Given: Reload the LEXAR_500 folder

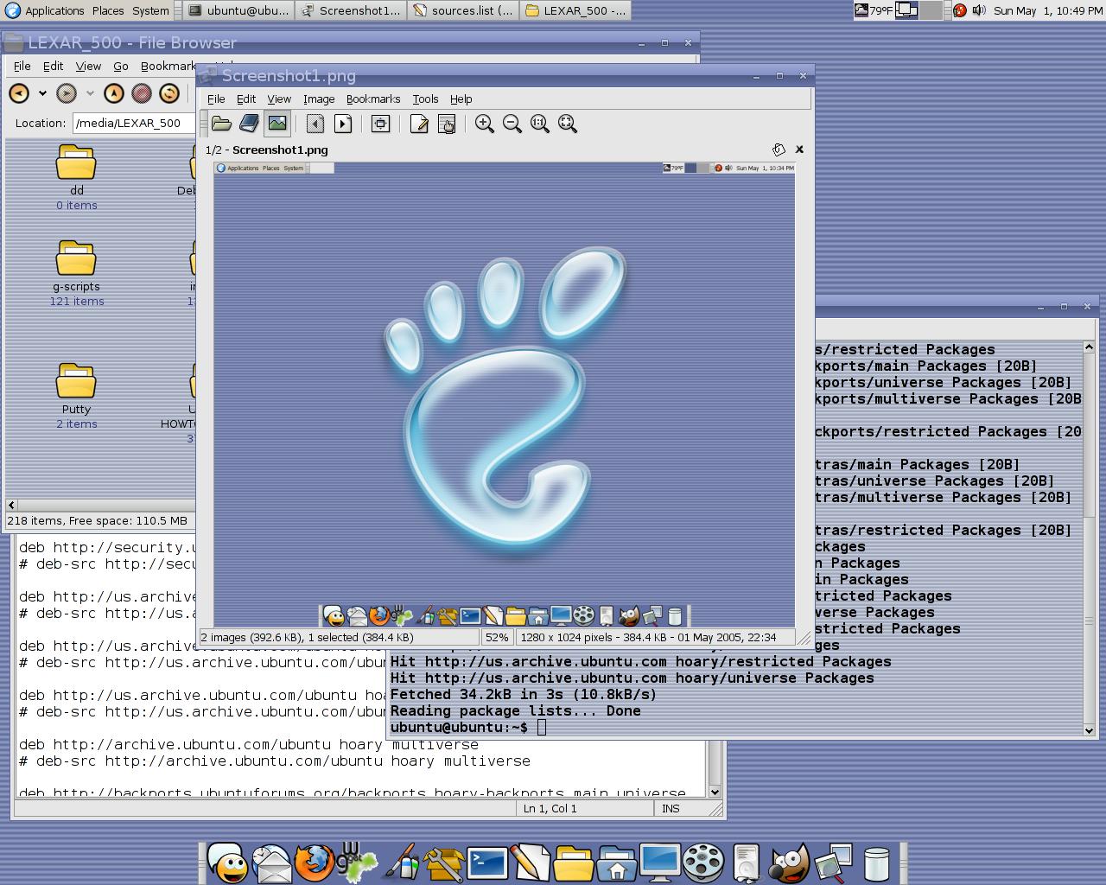Looking at the screenshot, I should click(169, 93).
